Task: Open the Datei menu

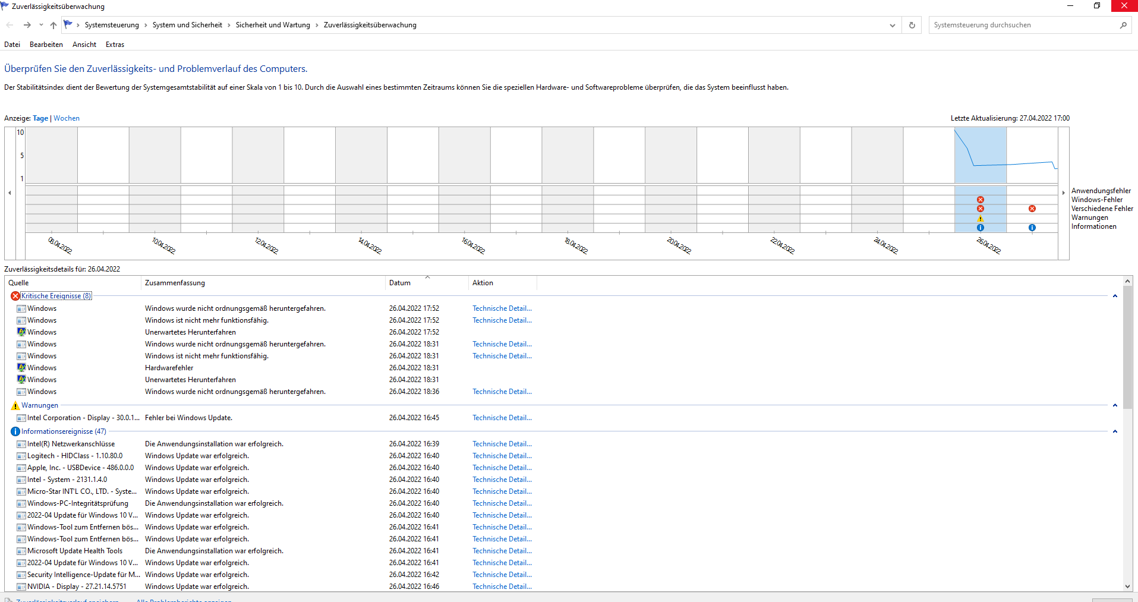Action: (x=12, y=45)
